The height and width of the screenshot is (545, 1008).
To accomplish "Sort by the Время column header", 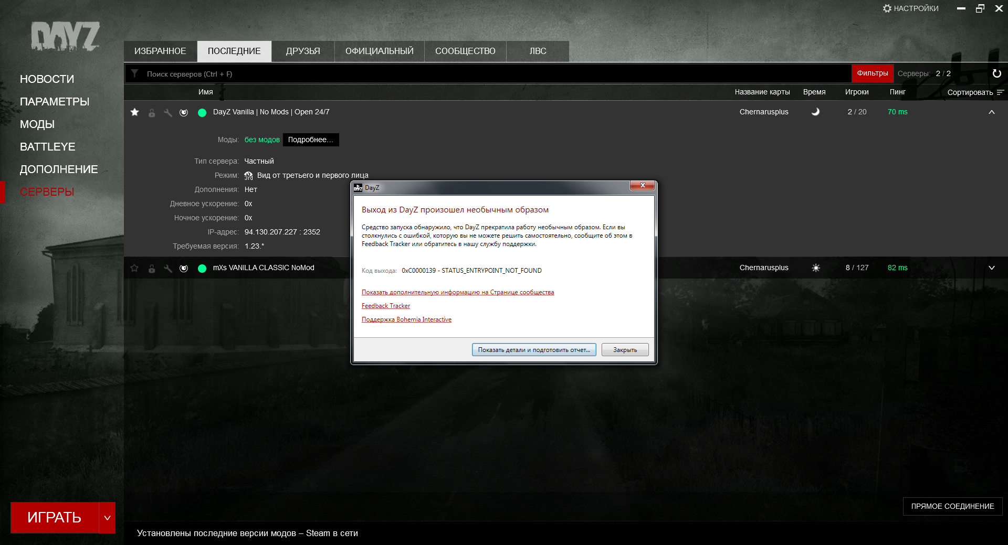I will coord(814,92).
